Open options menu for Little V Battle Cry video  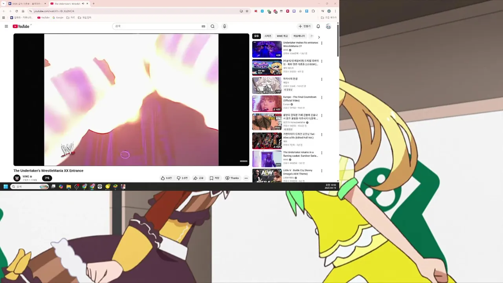[322, 171]
